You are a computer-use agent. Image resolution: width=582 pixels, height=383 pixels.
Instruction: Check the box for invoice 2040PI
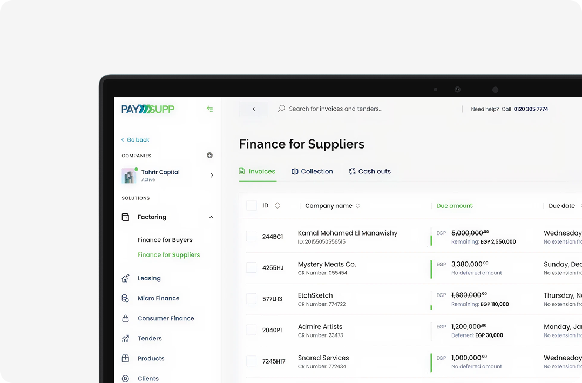click(251, 330)
